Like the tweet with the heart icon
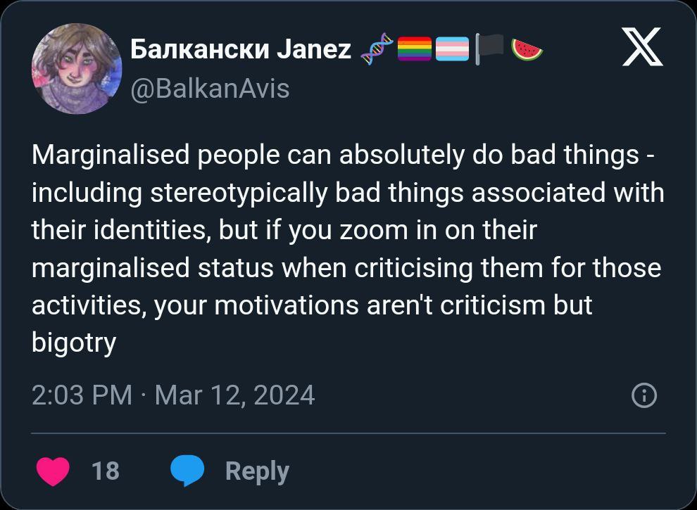The height and width of the screenshot is (510, 697). pos(52,471)
